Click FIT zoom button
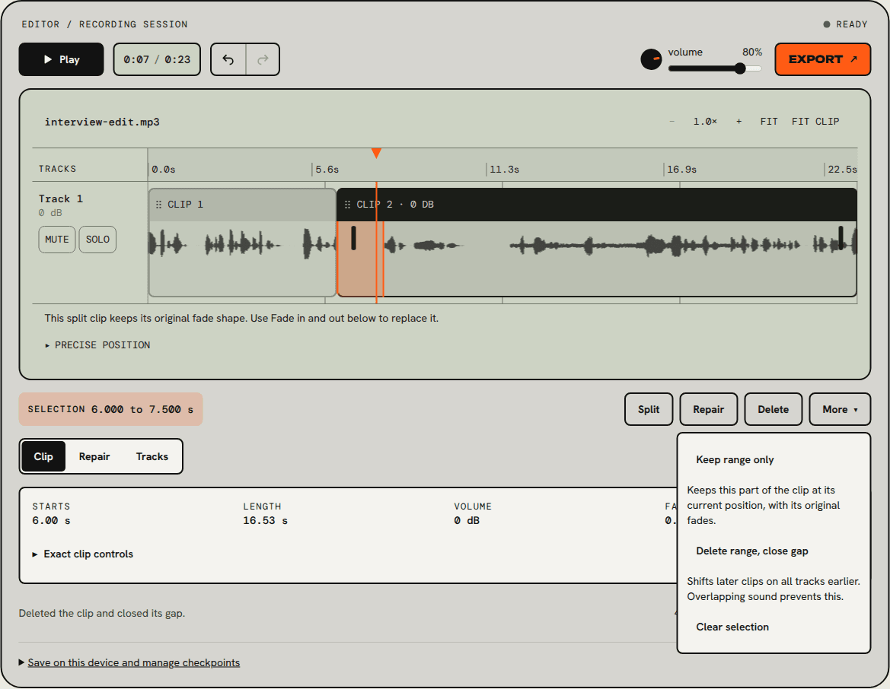This screenshot has height=689, width=890. (x=769, y=122)
